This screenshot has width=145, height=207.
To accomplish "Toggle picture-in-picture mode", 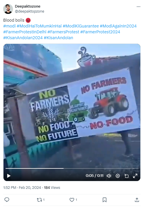I will click(x=126, y=176).
